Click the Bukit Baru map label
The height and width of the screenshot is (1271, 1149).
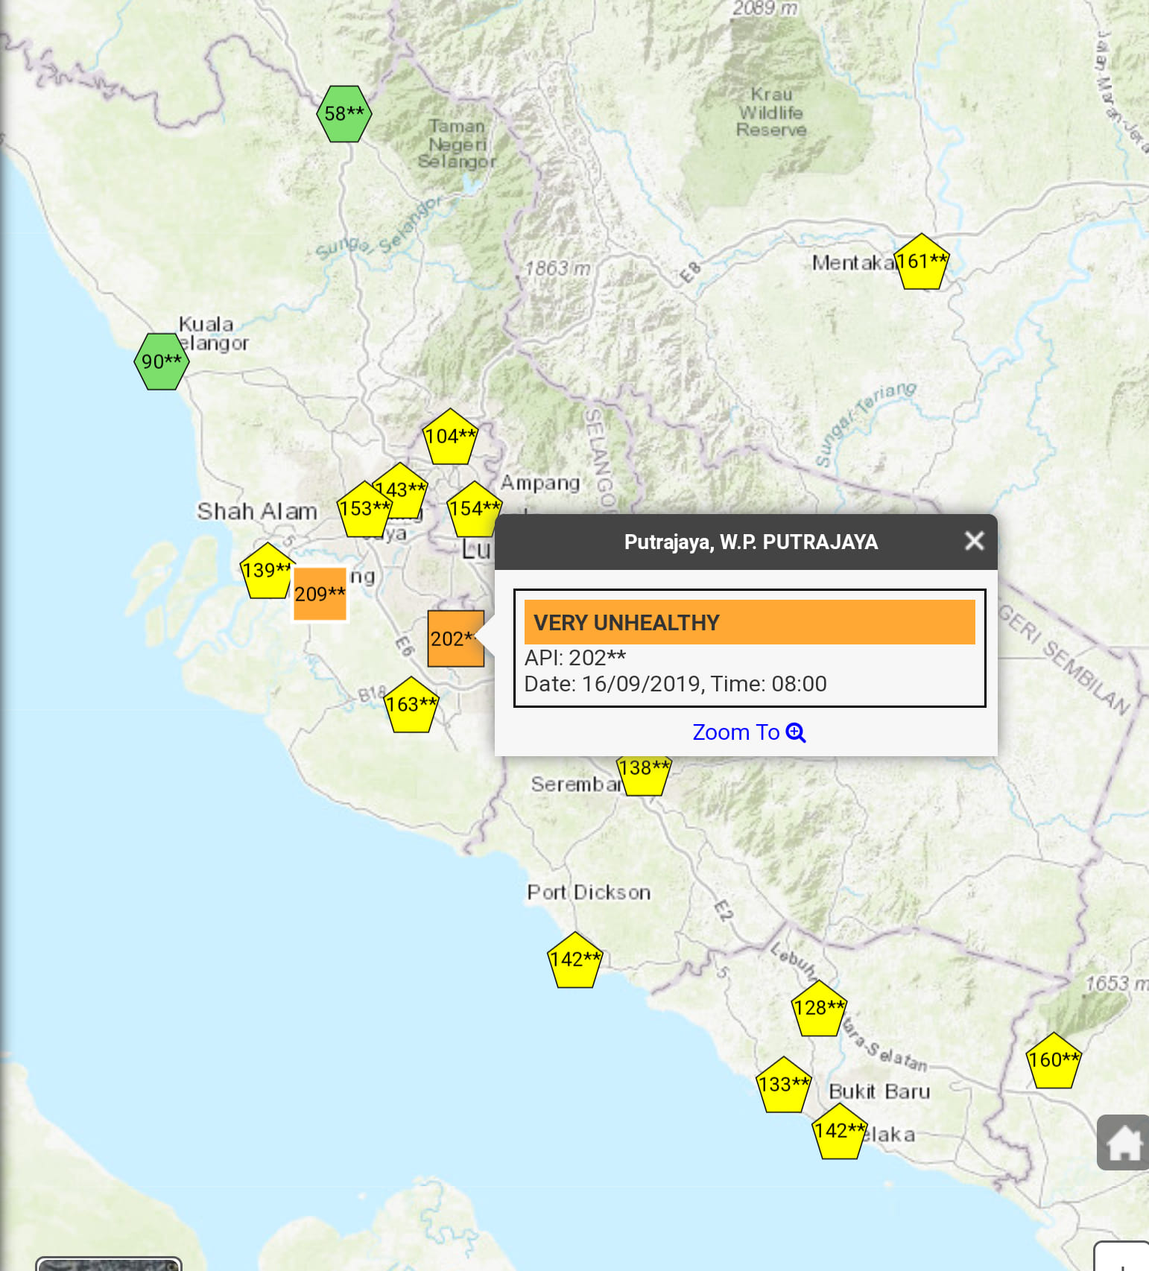[879, 1091]
